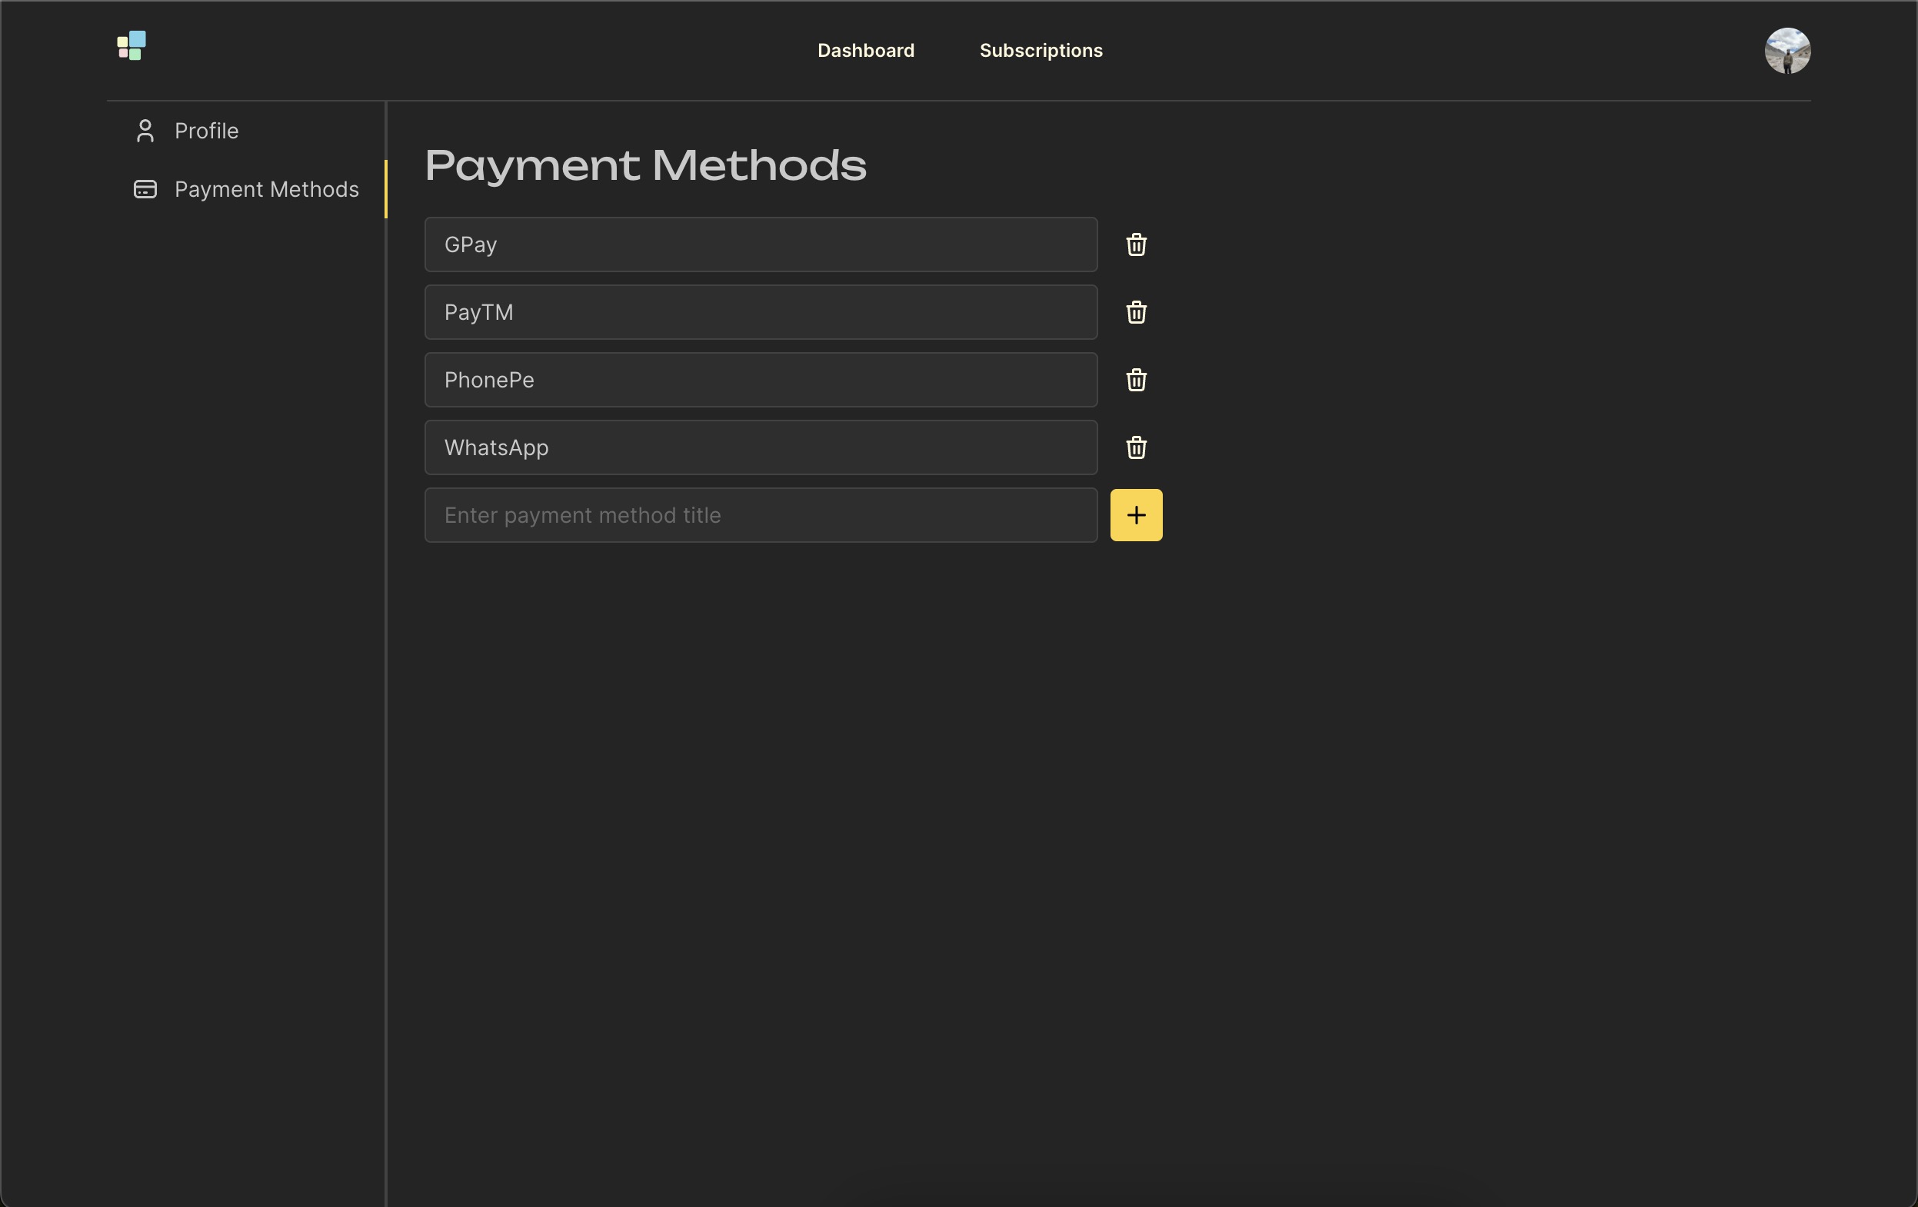Remove the PhonePe payment method
The image size is (1918, 1207).
tap(1136, 380)
